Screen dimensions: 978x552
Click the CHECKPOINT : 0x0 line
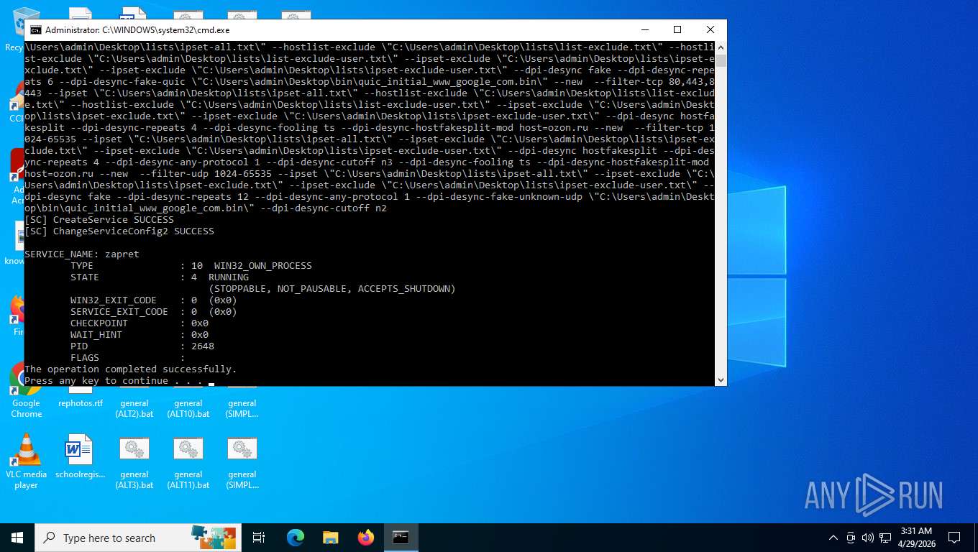click(140, 323)
